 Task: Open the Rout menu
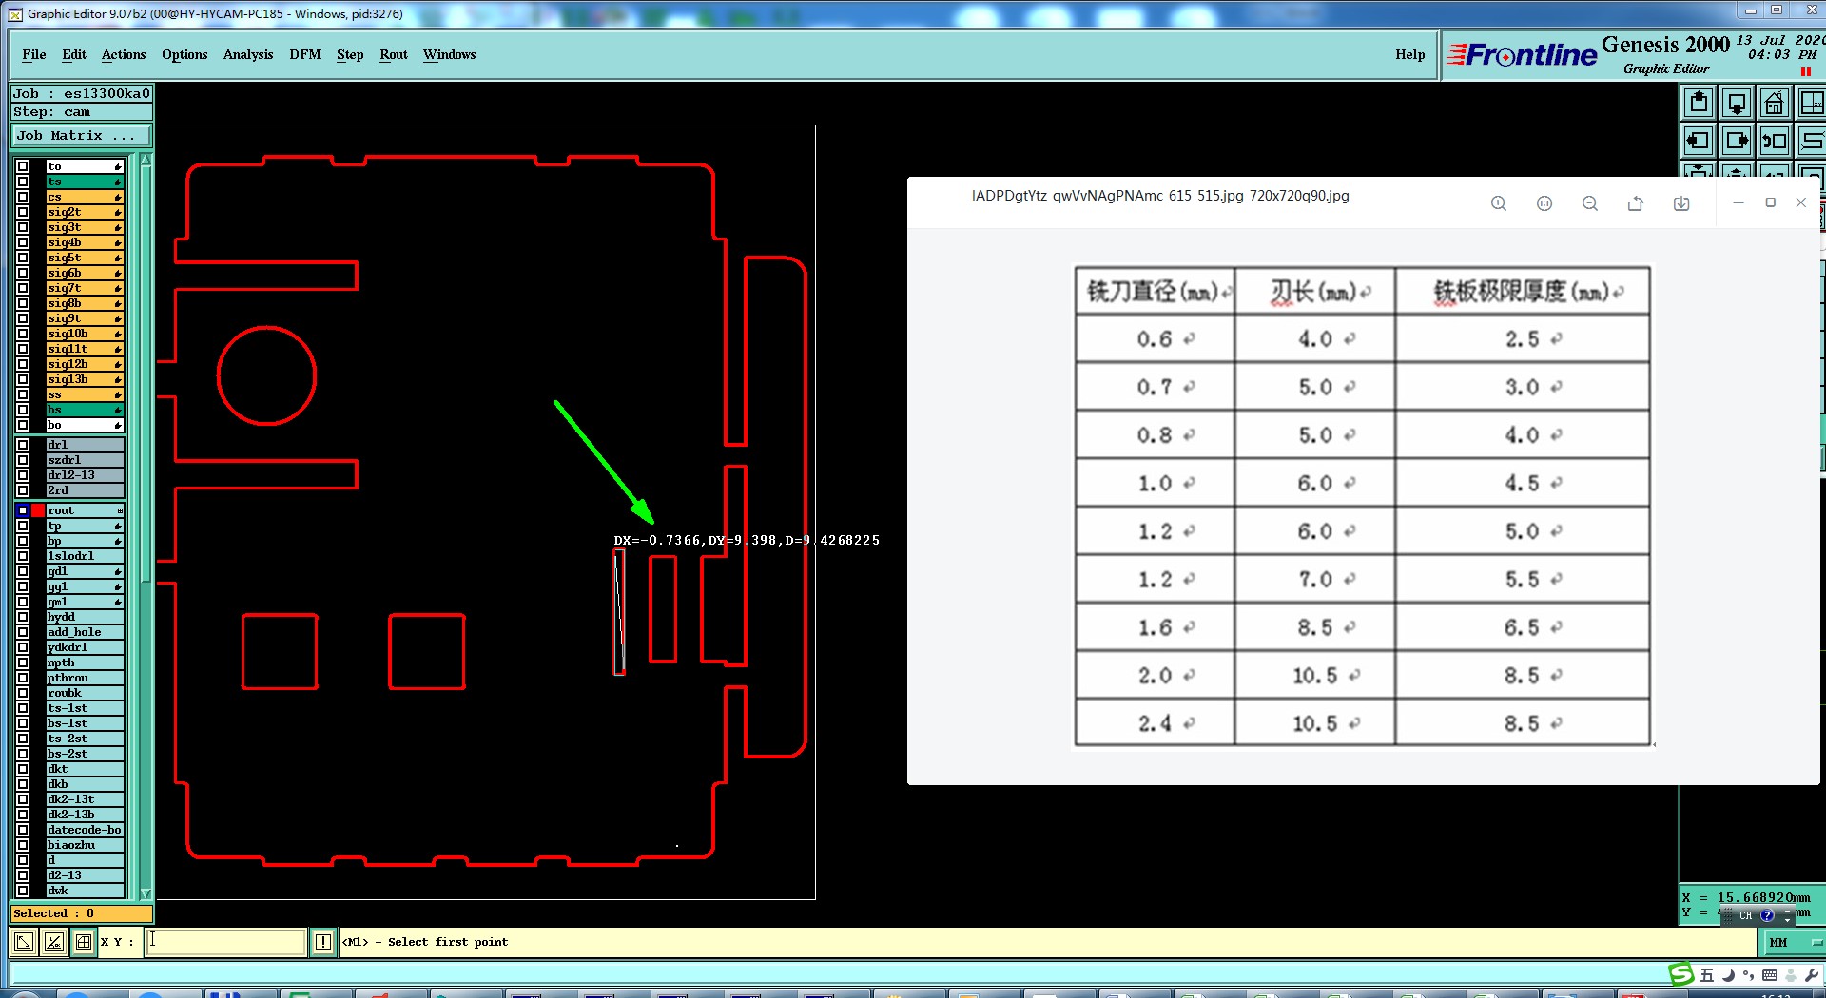tap(394, 54)
